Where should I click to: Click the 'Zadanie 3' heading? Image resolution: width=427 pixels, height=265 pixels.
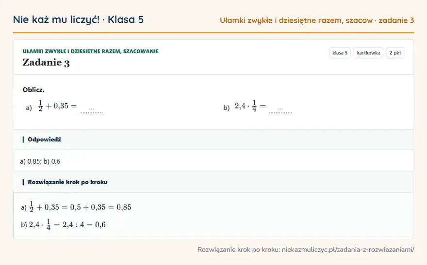tap(46, 62)
